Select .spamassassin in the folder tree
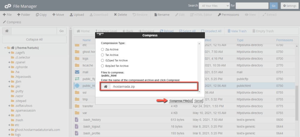The height and width of the screenshot is (137, 300). tap(25, 110)
